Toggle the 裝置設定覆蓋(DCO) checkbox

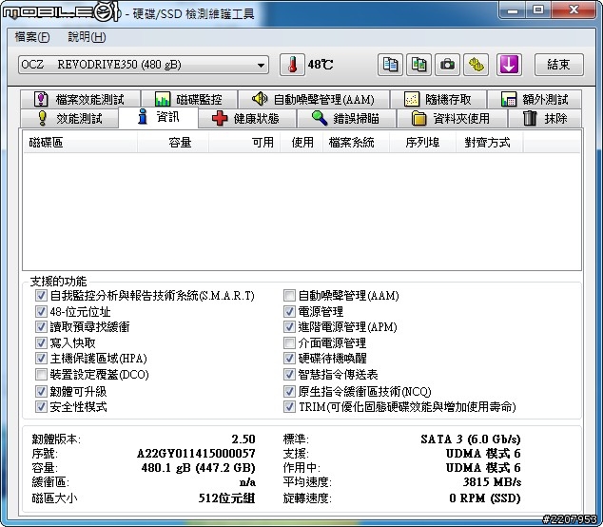[x=41, y=374]
